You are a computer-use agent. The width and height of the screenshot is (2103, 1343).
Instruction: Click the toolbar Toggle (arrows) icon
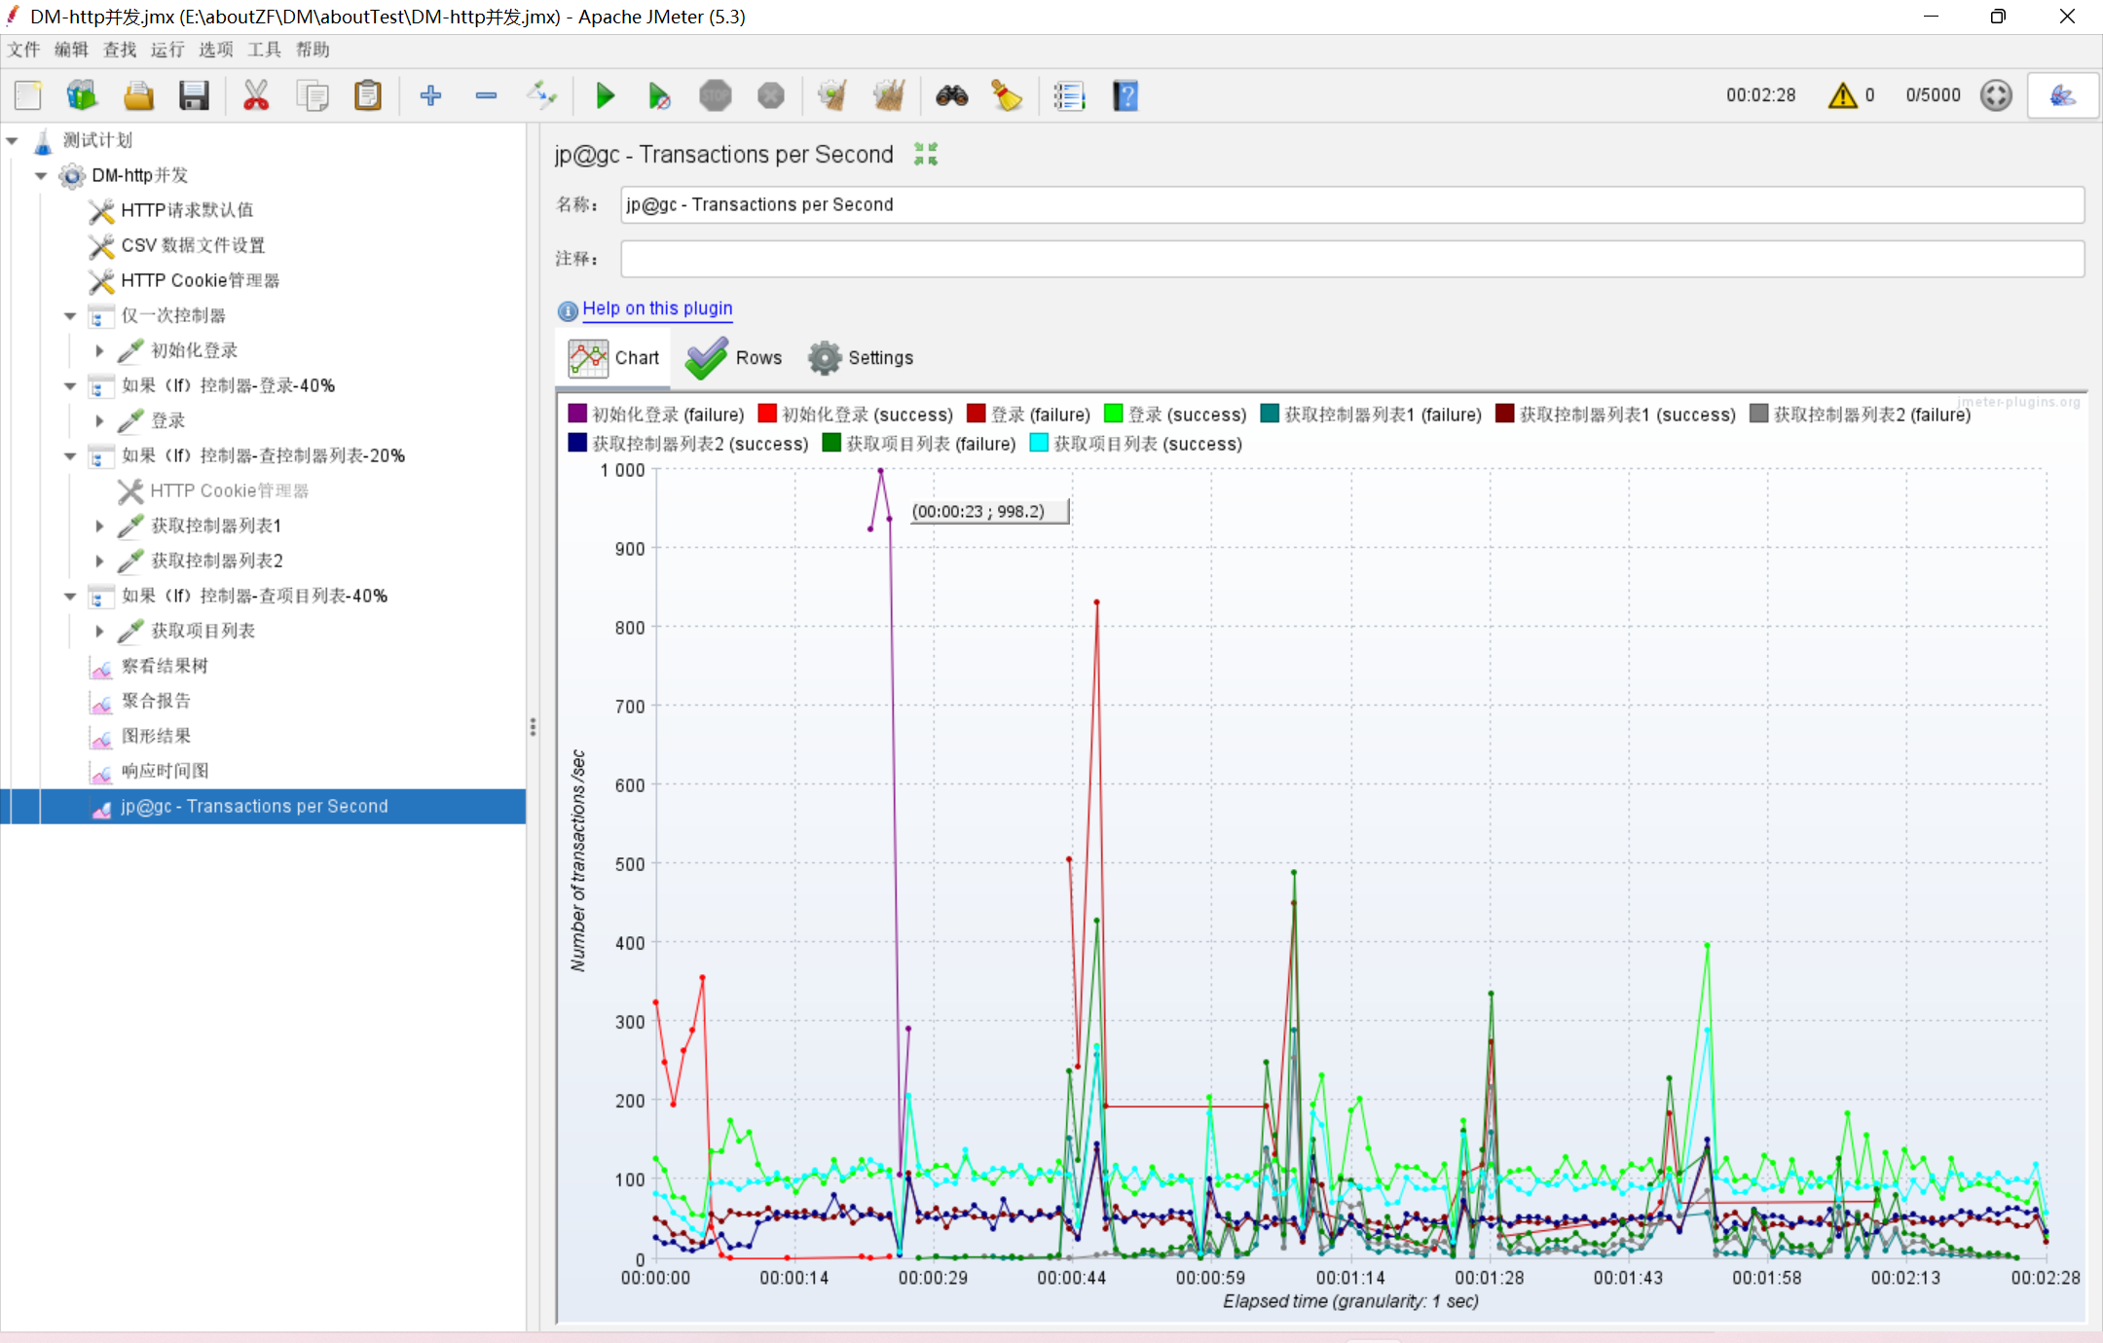(x=541, y=95)
